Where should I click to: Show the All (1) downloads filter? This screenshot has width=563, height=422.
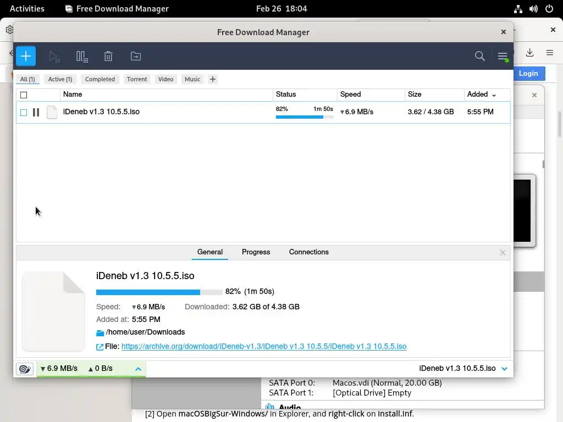pyautogui.click(x=27, y=79)
